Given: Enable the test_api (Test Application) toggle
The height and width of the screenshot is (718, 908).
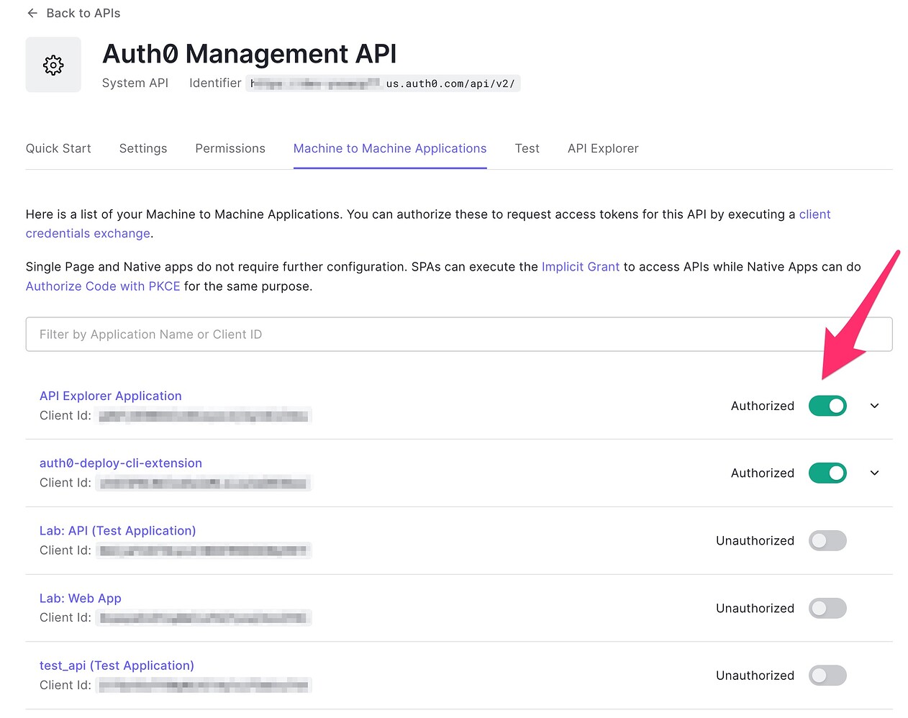Looking at the screenshot, I should click(x=827, y=676).
